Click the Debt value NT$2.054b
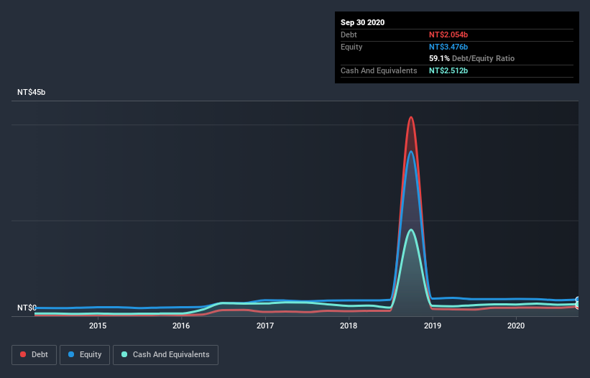The height and width of the screenshot is (378, 590). pos(448,34)
